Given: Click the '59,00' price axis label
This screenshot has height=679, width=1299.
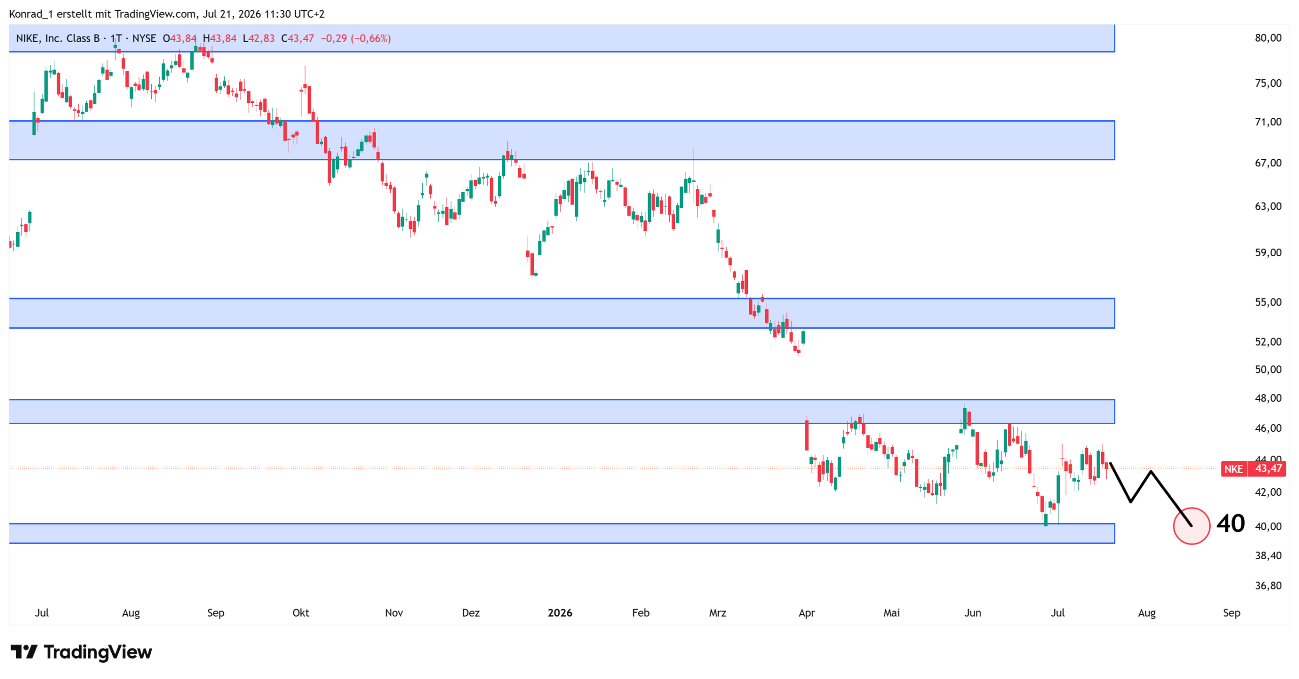Looking at the screenshot, I should [1268, 253].
